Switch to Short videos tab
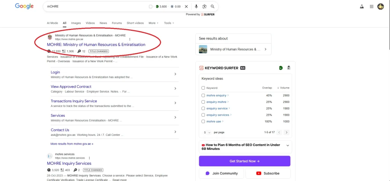The image size is (390, 181). 135,23
